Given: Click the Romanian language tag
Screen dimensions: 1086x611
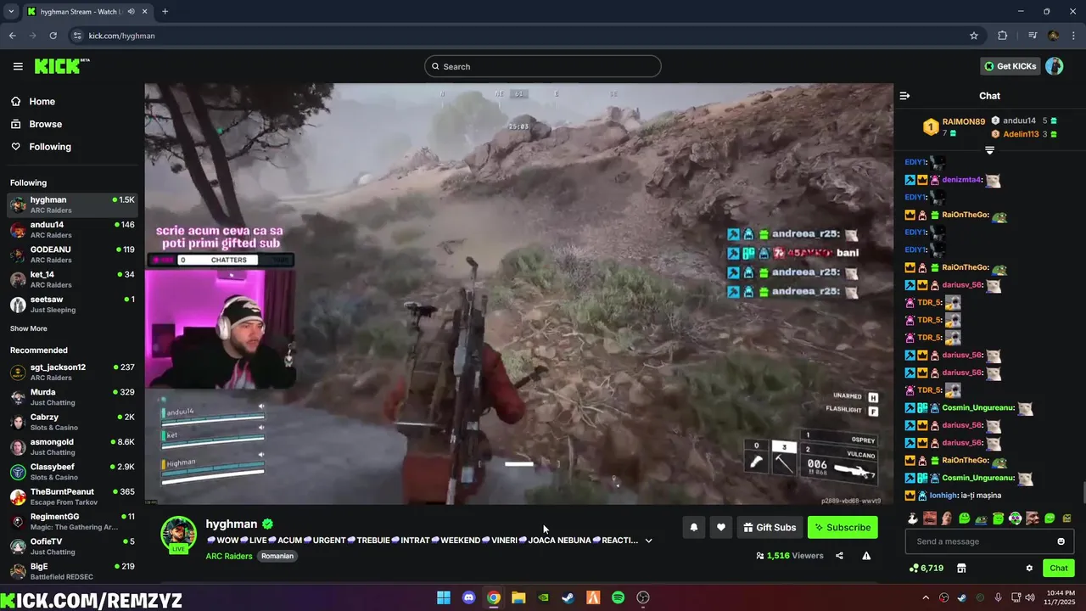Looking at the screenshot, I should click(277, 556).
